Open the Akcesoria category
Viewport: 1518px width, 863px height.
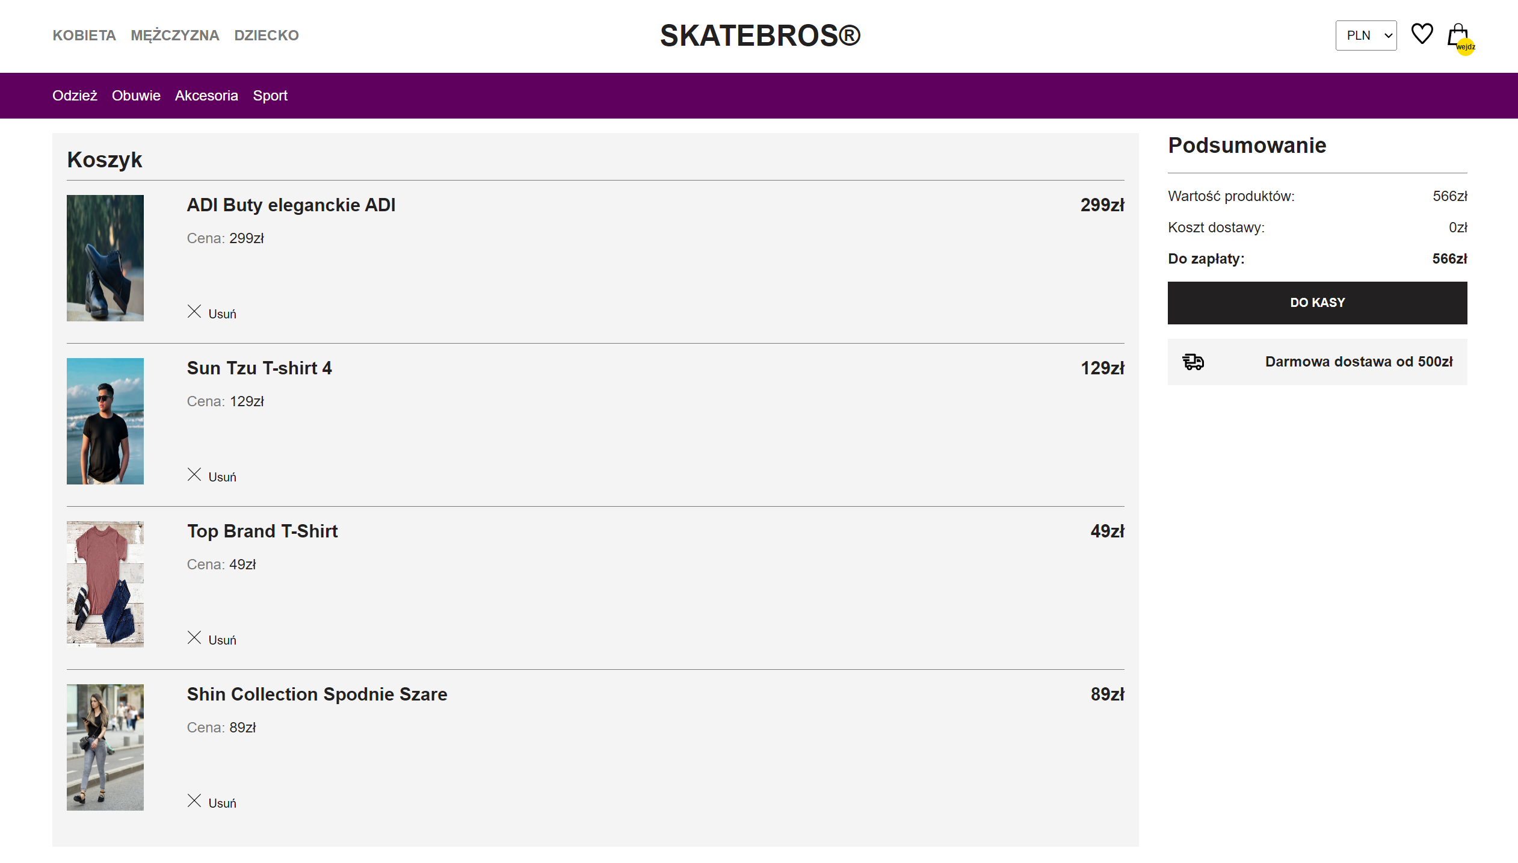206,96
